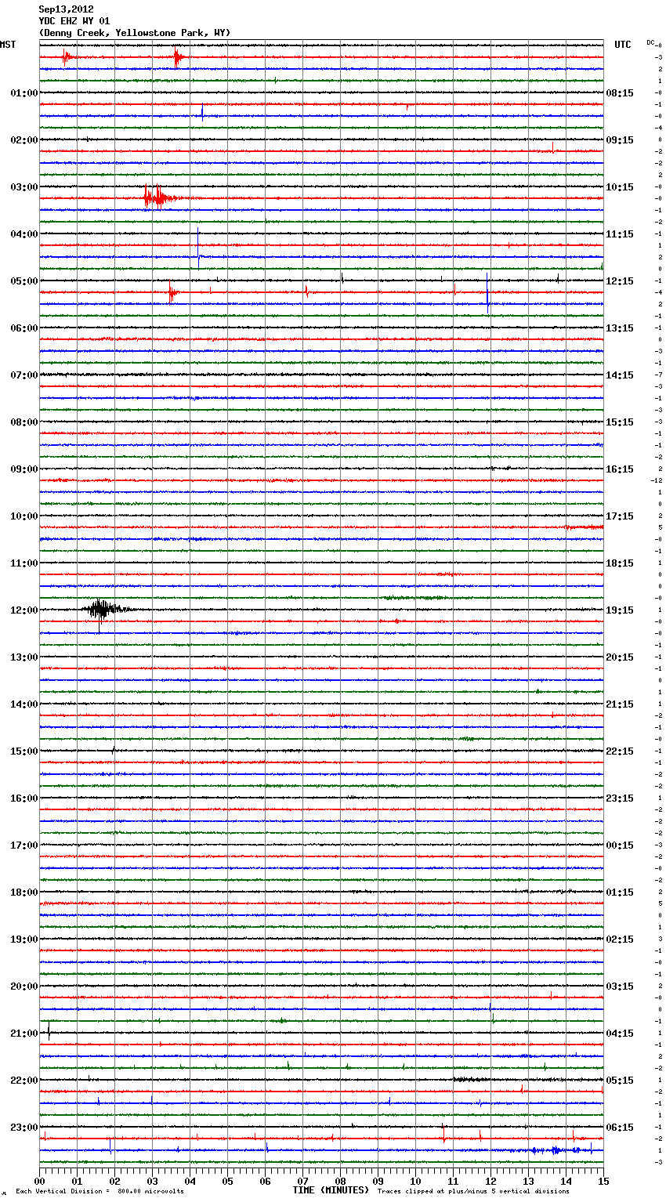Click the 06:15 UTC time label

click(620, 1128)
